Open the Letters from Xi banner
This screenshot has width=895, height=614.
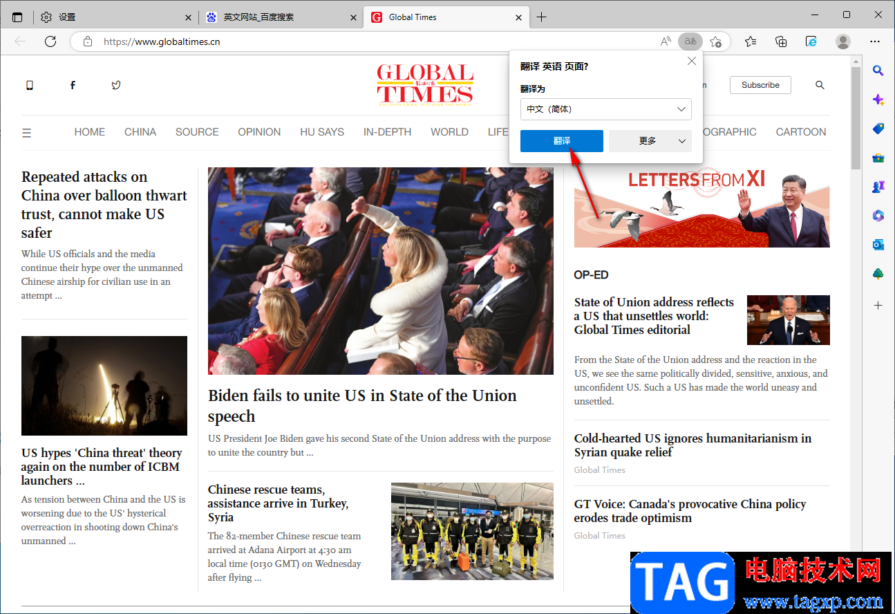[701, 207]
